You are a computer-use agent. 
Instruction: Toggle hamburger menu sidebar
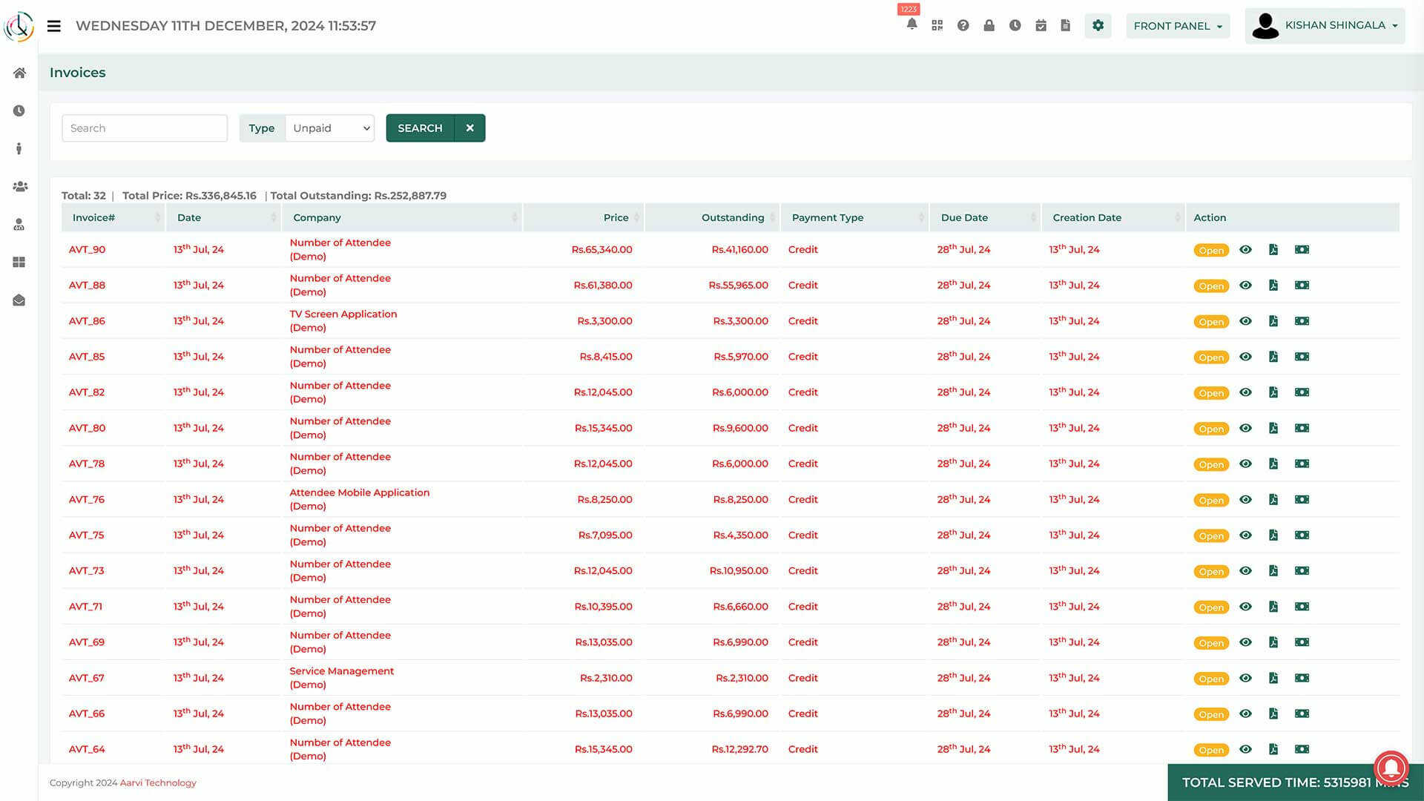(x=53, y=26)
